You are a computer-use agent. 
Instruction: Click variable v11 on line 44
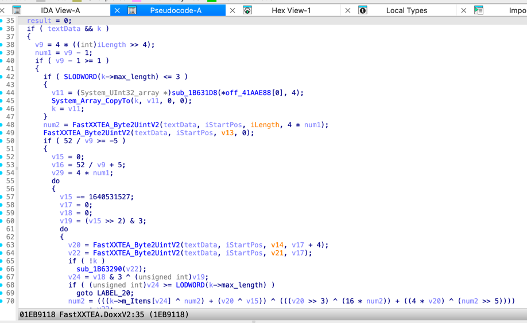[58, 93]
